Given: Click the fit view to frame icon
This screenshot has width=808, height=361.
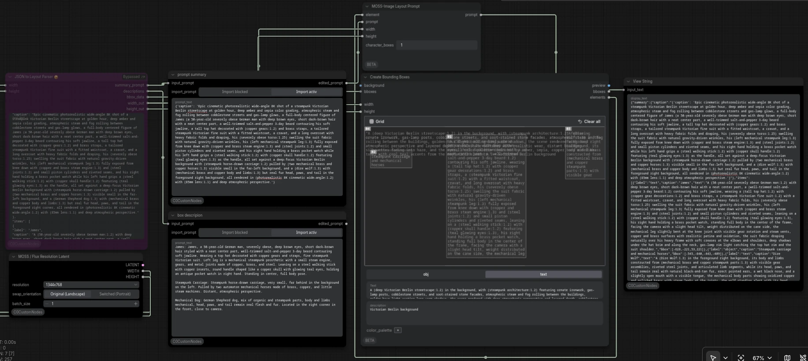Looking at the screenshot, I should (x=741, y=358).
